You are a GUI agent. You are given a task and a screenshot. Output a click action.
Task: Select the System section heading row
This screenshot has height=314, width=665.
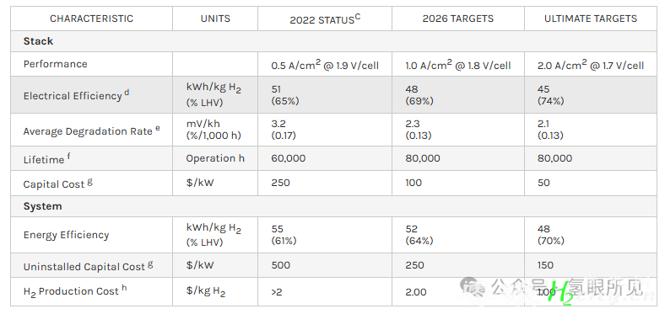point(334,206)
